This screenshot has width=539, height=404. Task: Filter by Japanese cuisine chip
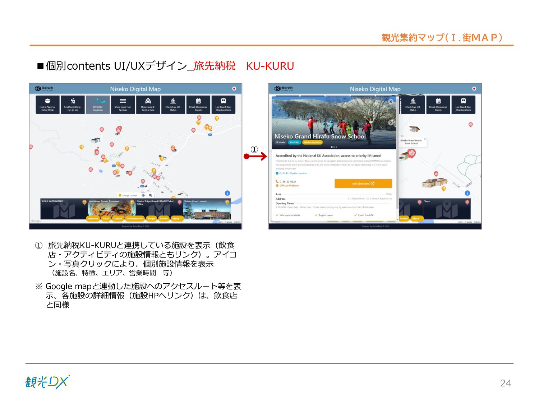(93, 218)
